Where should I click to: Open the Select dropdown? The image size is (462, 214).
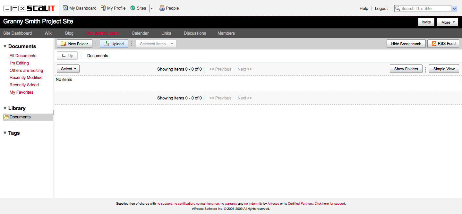click(x=68, y=69)
